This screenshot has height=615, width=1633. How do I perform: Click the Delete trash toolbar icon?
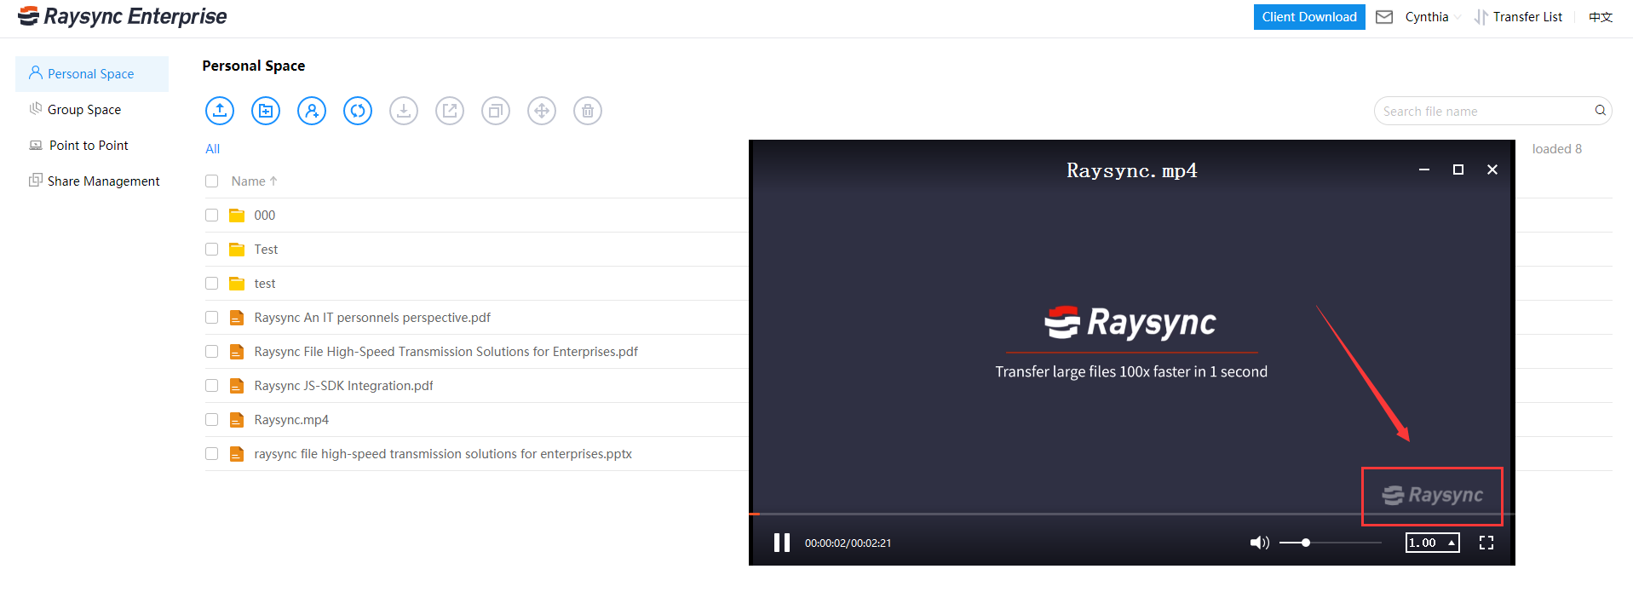pos(588,111)
